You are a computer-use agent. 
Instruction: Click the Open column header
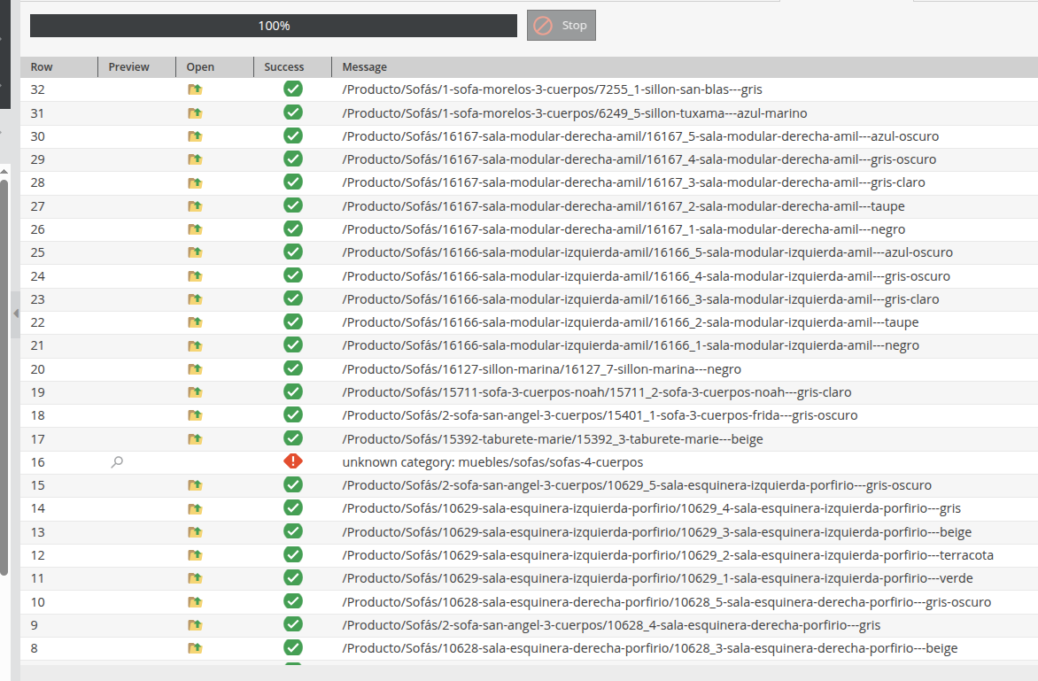[200, 67]
